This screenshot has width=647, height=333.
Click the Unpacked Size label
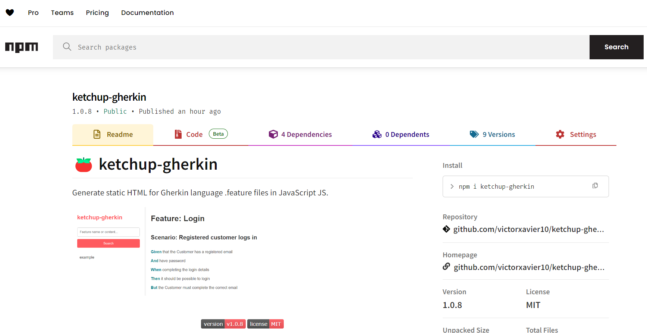(x=466, y=330)
